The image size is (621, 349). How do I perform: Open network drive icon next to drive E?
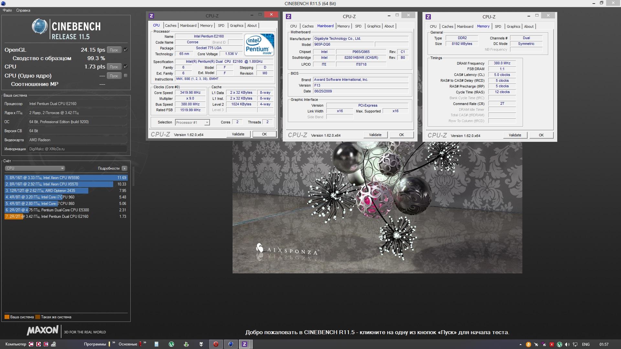click(x=54, y=344)
